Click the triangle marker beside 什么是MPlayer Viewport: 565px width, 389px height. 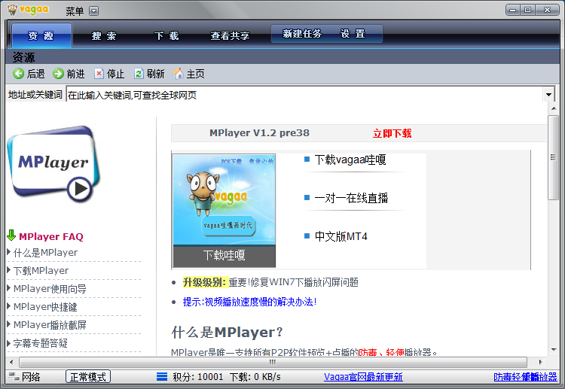pyautogui.click(x=8, y=252)
